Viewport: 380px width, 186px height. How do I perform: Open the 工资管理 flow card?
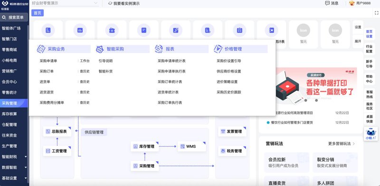(57, 151)
